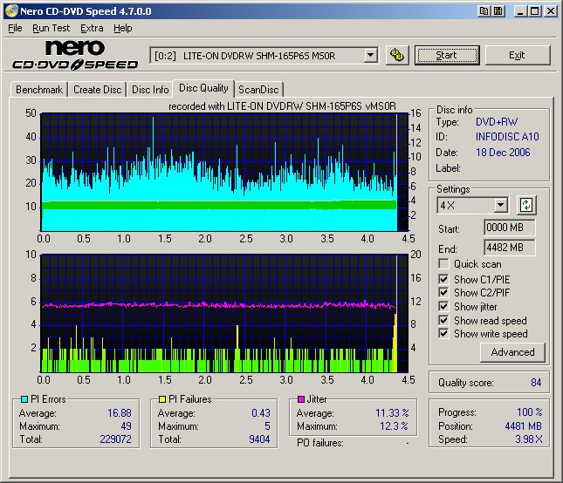Open the File menu
563x483 pixels.
(x=15, y=28)
